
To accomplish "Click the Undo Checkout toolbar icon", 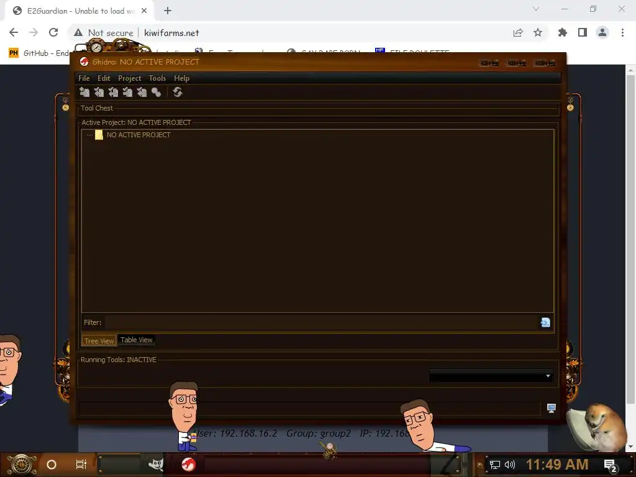I will [142, 92].
